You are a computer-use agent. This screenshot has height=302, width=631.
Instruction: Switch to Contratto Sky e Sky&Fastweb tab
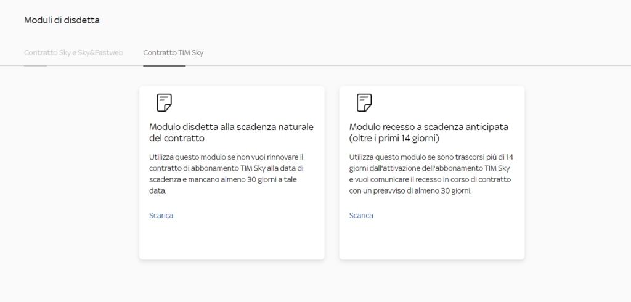73,53
